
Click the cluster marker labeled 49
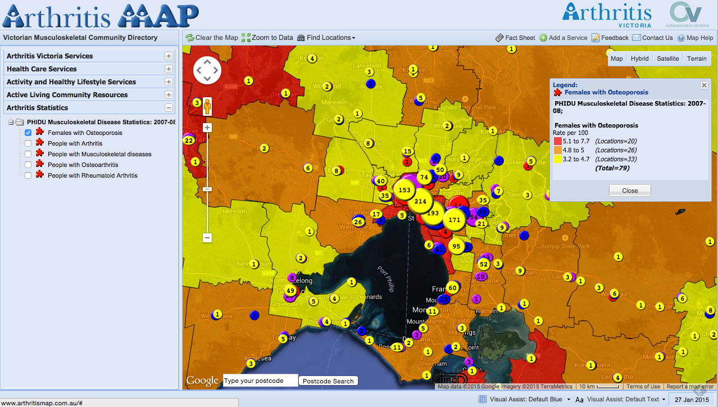290,291
